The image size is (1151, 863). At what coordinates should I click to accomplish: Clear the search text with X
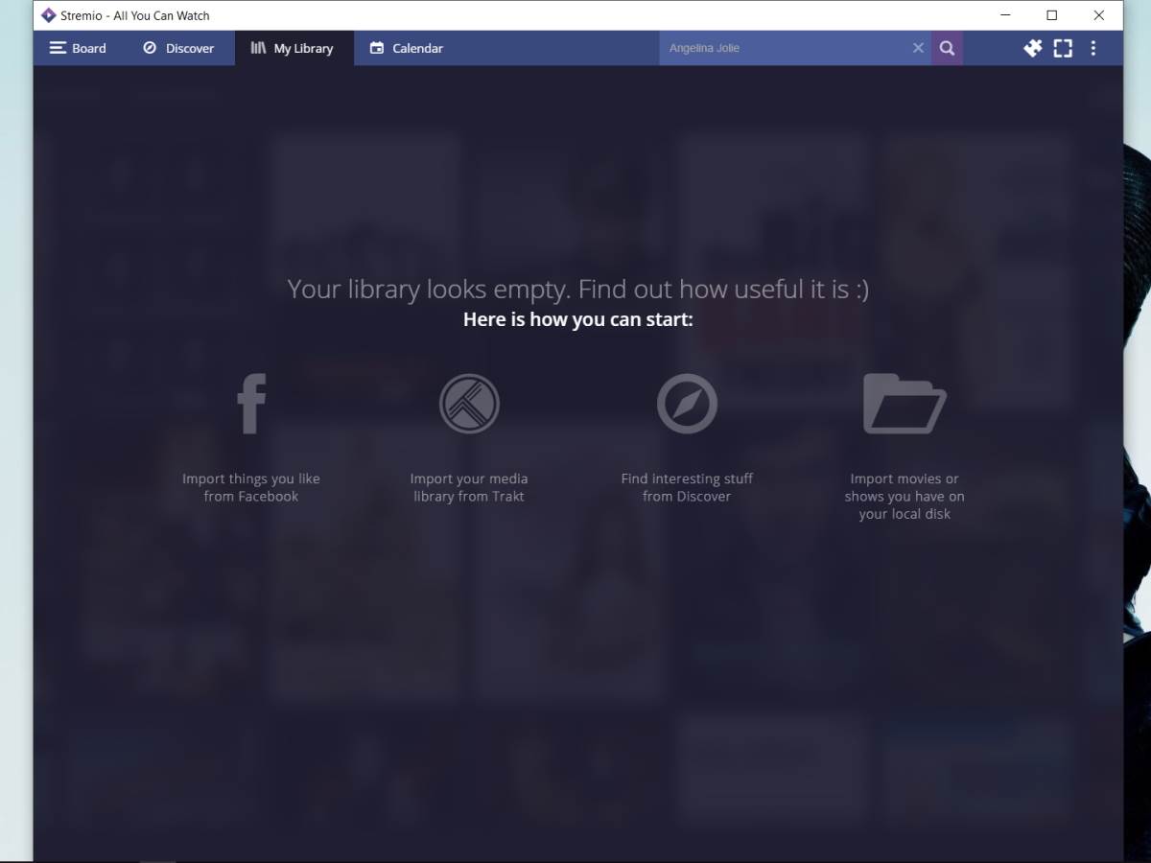918,48
